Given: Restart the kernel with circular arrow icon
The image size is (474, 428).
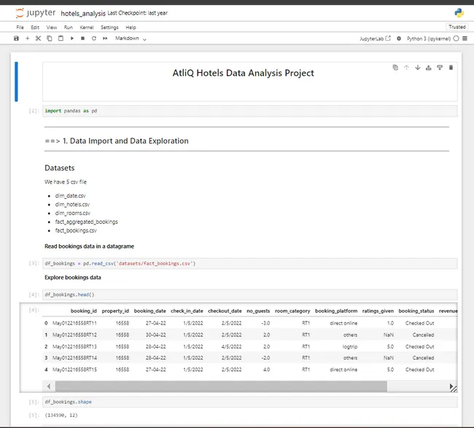Looking at the screenshot, I should point(94,39).
